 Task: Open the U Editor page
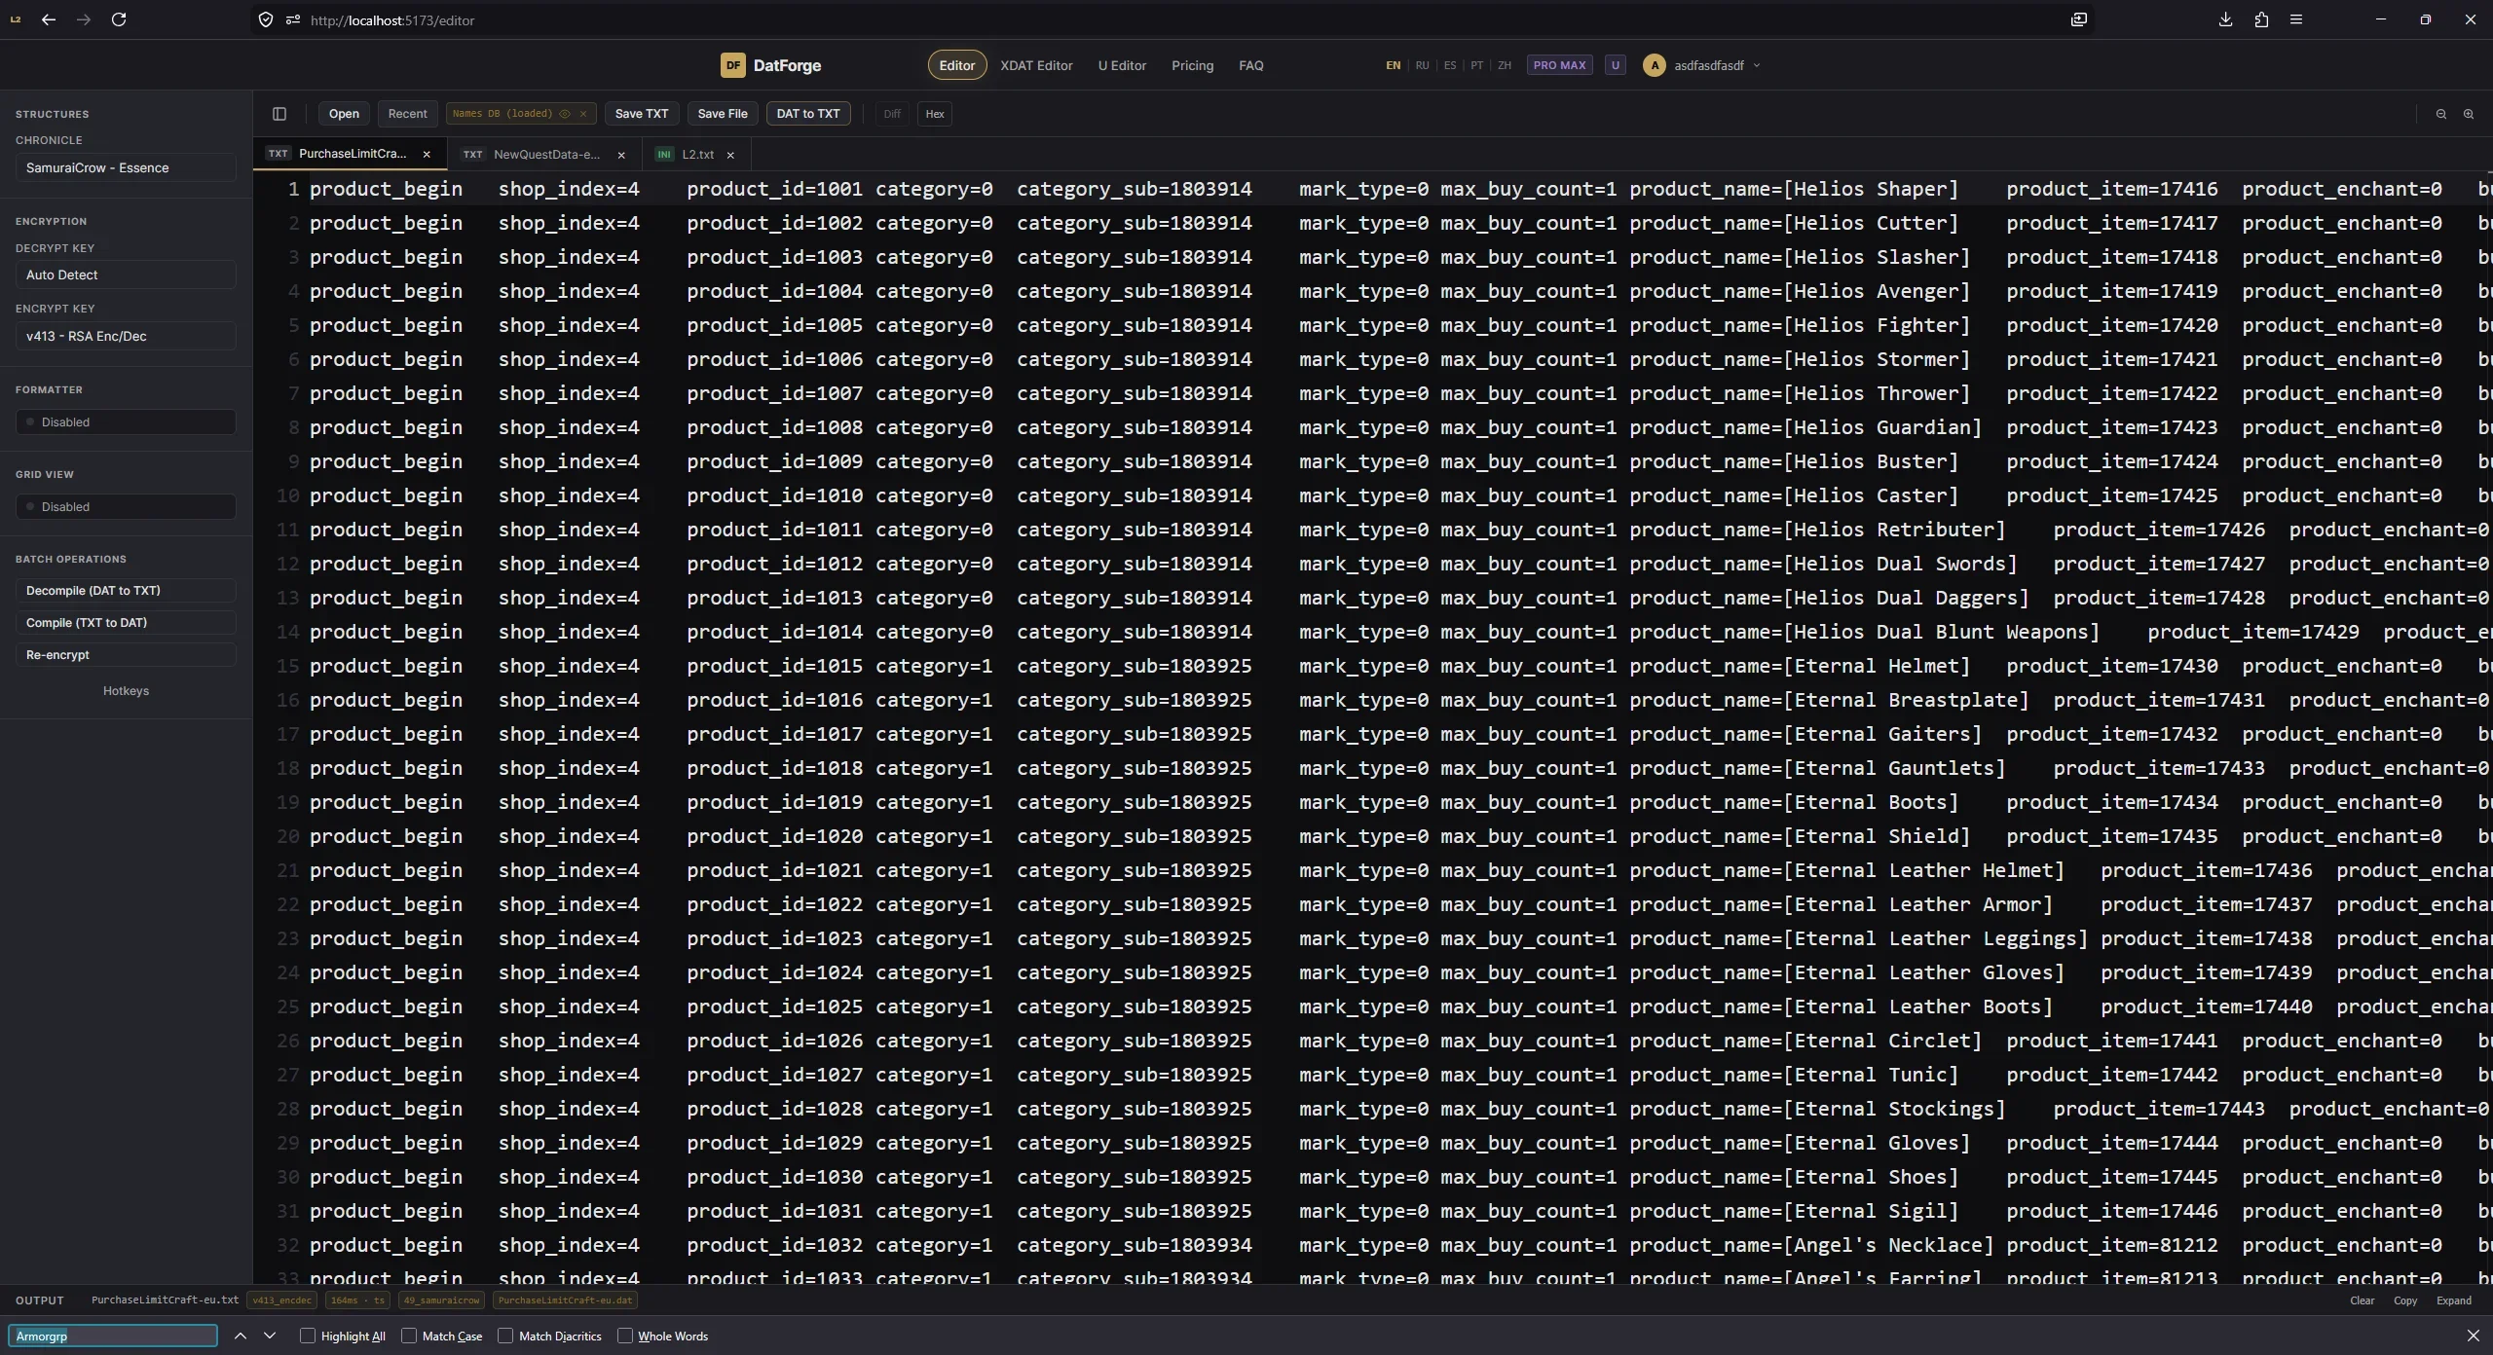pyautogui.click(x=1122, y=65)
